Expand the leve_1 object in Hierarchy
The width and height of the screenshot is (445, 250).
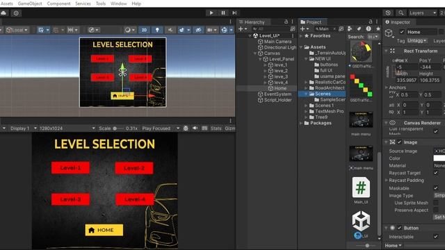click(x=265, y=65)
